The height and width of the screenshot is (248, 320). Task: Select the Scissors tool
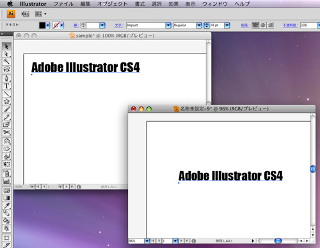click(x=6, y=132)
